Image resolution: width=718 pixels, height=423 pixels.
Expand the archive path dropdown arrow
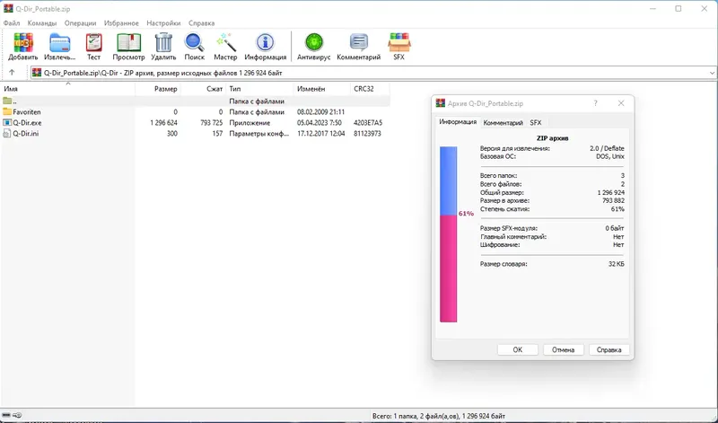click(x=712, y=73)
